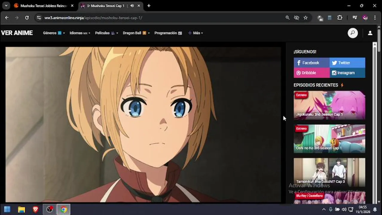Click the battery status tray icon

337,209
